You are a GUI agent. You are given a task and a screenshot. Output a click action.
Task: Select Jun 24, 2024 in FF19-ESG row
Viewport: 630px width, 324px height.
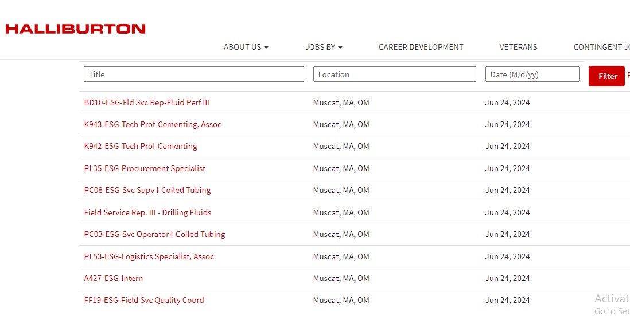tap(507, 300)
